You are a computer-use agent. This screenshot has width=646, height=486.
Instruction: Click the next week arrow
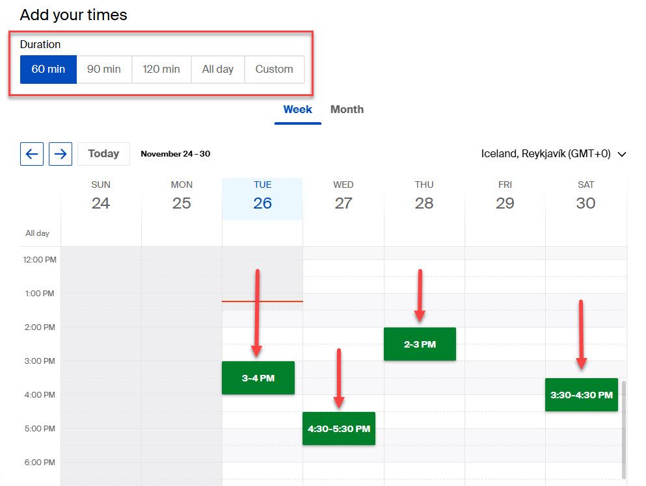(x=61, y=154)
